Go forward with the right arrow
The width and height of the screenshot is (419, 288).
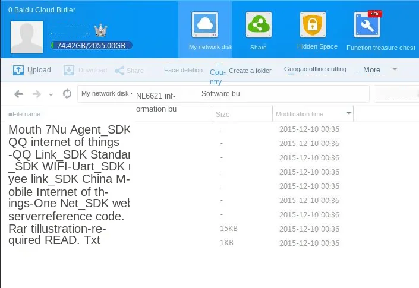click(x=37, y=94)
